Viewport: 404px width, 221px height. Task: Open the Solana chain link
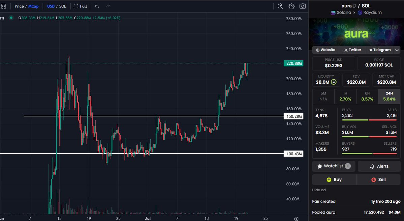click(341, 12)
